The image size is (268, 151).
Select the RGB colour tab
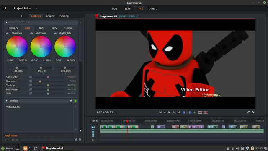click(41, 28)
